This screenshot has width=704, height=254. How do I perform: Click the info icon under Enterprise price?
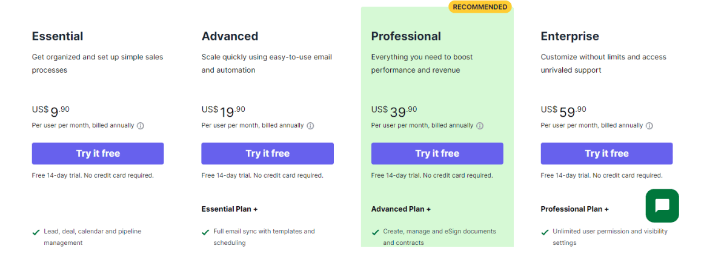649,126
